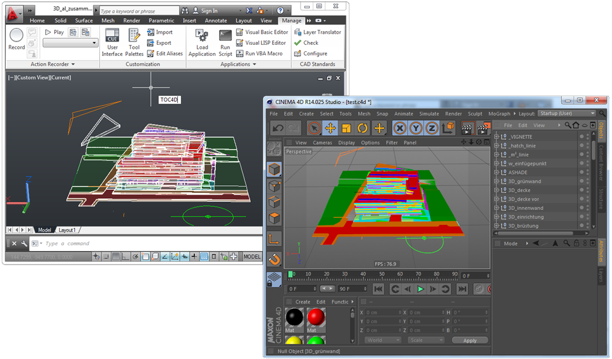The width and height of the screenshot is (612, 359).
Task: Click the Render View clapperboard icon
Action: click(x=467, y=128)
